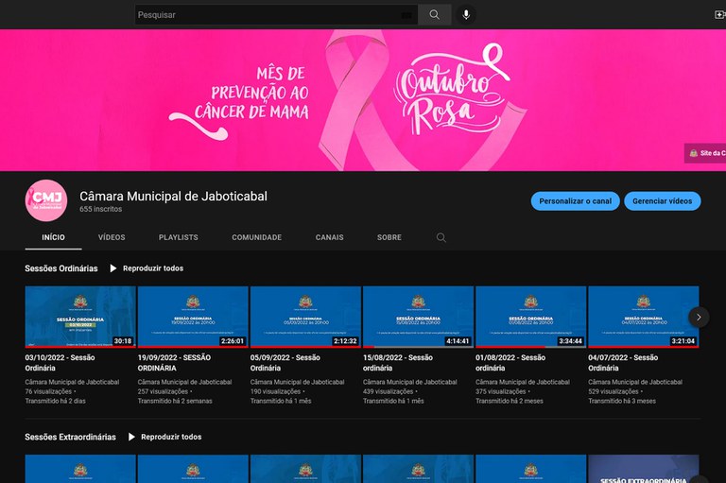Click the CMJ channel avatar

click(x=46, y=200)
